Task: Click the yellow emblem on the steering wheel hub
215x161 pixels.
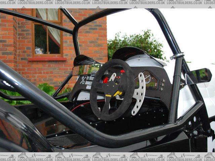Action: [x=118, y=93]
